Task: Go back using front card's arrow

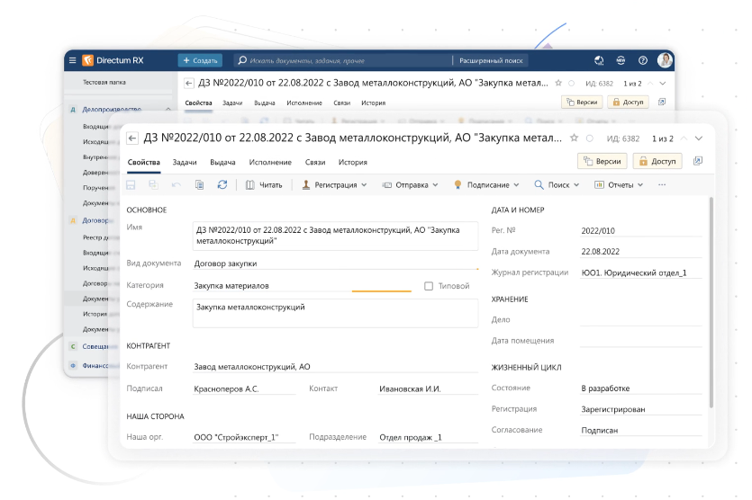Action: (x=132, y=138)
